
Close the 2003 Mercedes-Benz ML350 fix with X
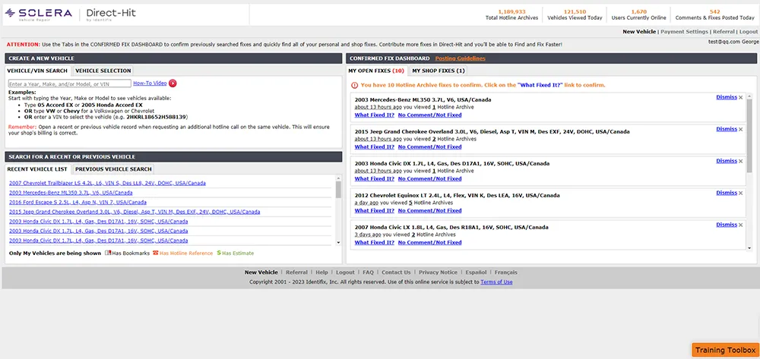pyautogui.click(x=740, y=97)
